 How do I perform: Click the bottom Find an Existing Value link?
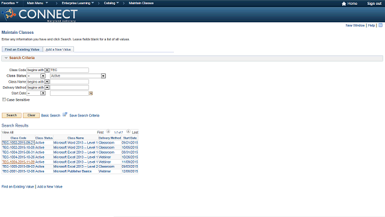click(x=17, y=187)
